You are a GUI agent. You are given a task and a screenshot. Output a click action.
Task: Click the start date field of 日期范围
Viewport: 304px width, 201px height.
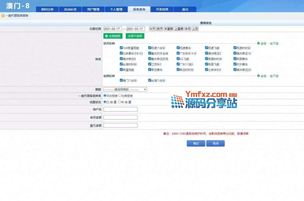click(112, 29)
